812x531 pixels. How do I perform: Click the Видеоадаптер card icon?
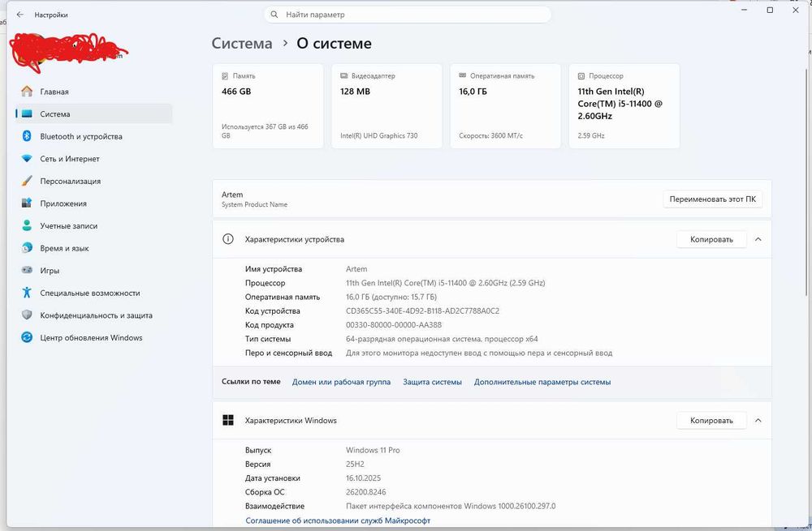[343, 75]
